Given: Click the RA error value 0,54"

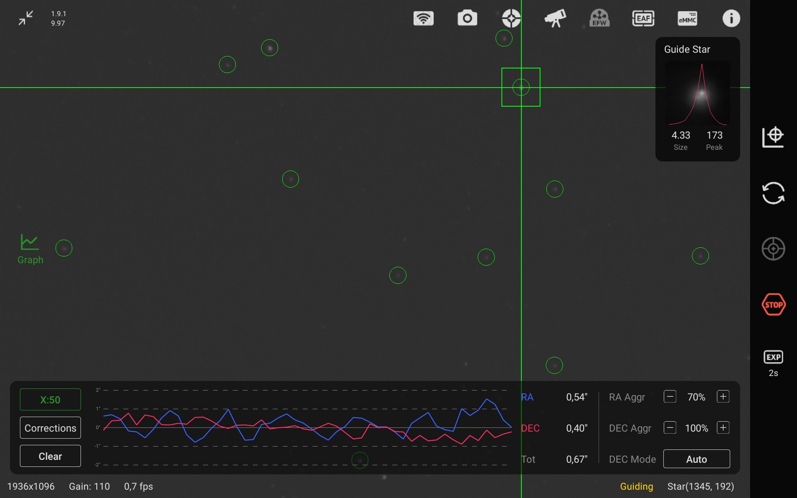Looking at the screenshot, I should click(x=577, y=397).
